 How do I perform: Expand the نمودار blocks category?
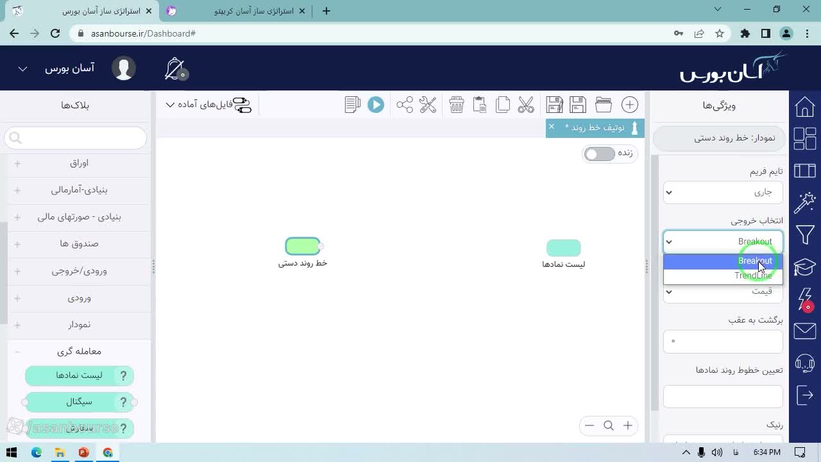tap(80, 325)
